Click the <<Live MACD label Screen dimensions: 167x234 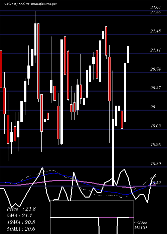tap(141, 225)
